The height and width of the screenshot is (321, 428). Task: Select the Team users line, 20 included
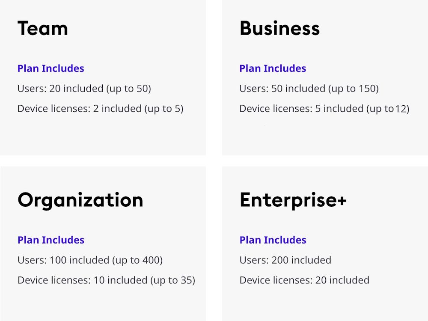pyautogui.click(x=84, y=89)
